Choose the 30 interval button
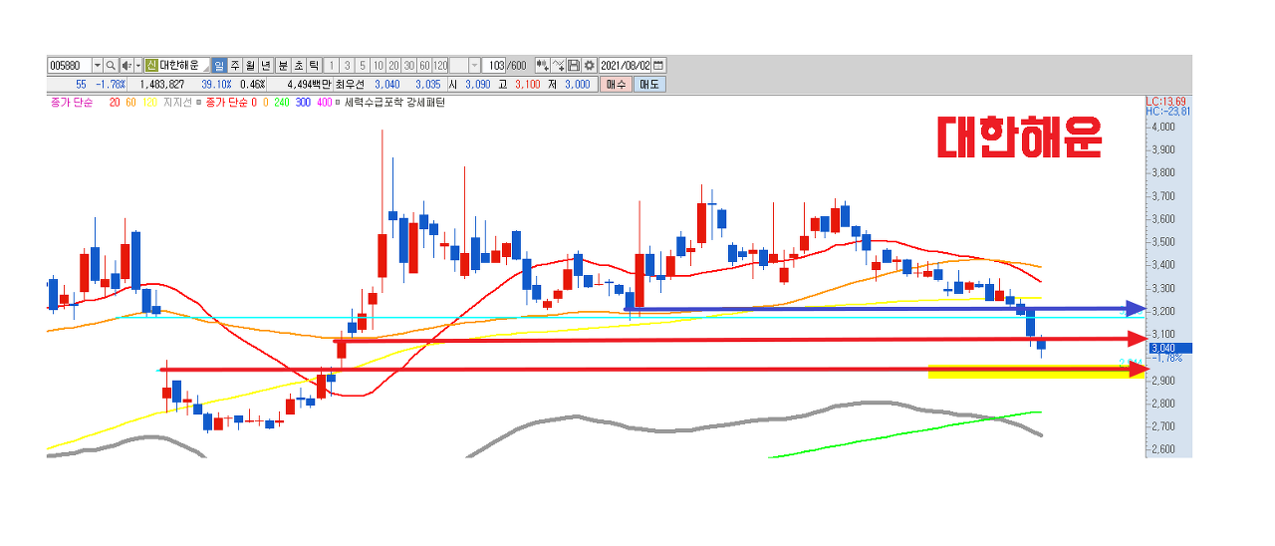 point(409,65)
